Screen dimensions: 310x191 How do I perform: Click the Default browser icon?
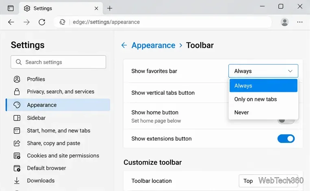tap(17, 168)
